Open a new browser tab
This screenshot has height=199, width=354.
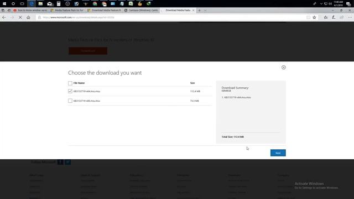click(199, 11)
